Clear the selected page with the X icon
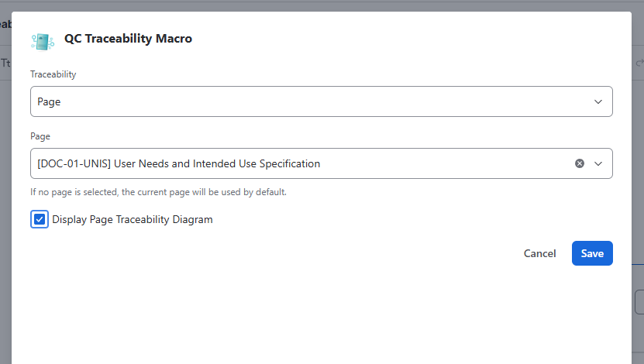The height and width of the screenshot is (364, 644). (580, 163)
